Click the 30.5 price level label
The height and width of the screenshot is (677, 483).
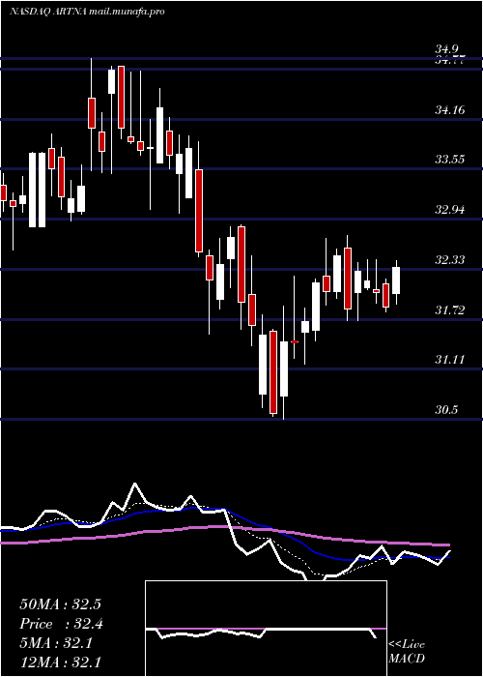click(446, 410)
